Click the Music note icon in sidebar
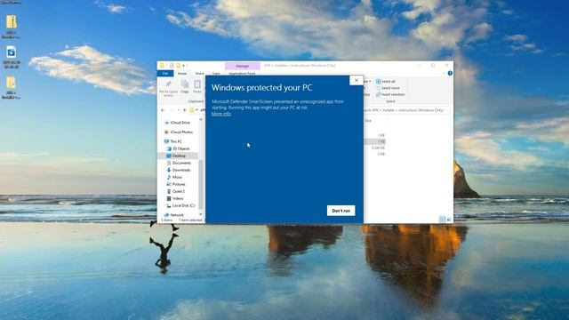This screenshot has width=569, height=320. pos(169,177)
